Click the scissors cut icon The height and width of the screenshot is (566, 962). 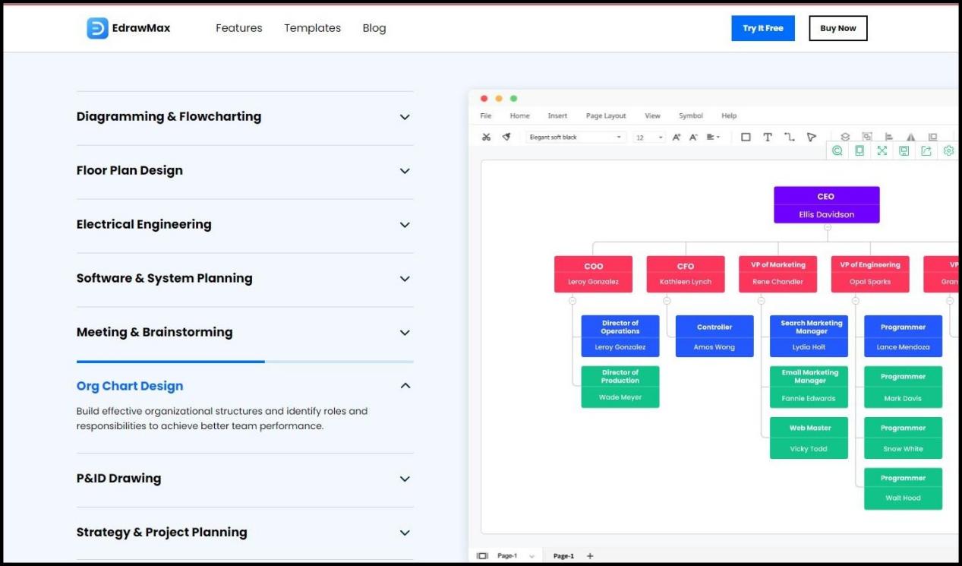[x=486, y=138]
